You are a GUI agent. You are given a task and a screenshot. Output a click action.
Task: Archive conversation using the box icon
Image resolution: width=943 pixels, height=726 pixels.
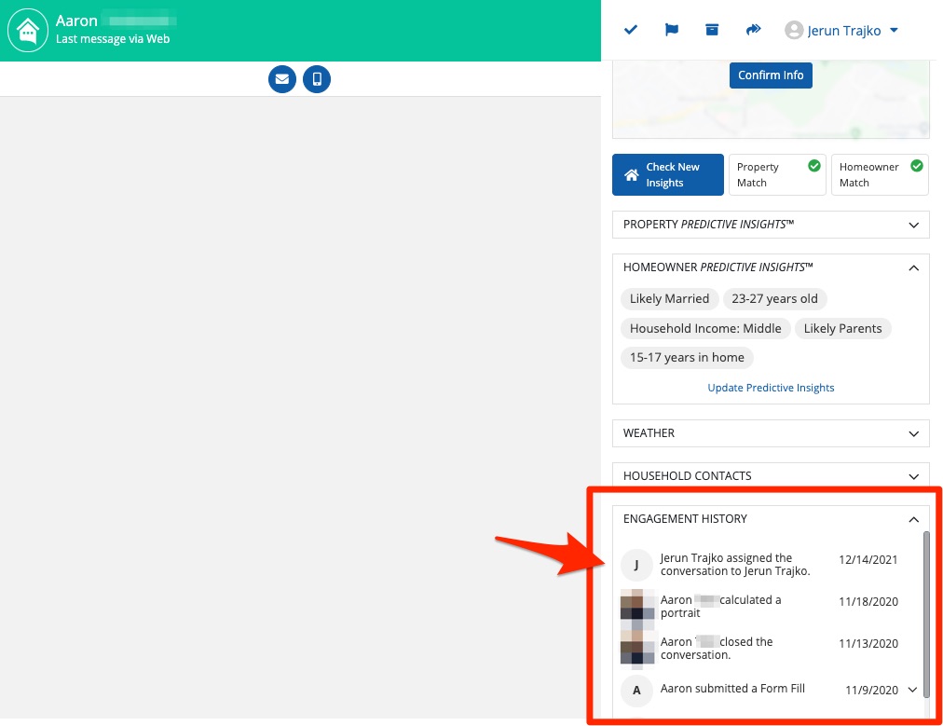click(712, 30)
